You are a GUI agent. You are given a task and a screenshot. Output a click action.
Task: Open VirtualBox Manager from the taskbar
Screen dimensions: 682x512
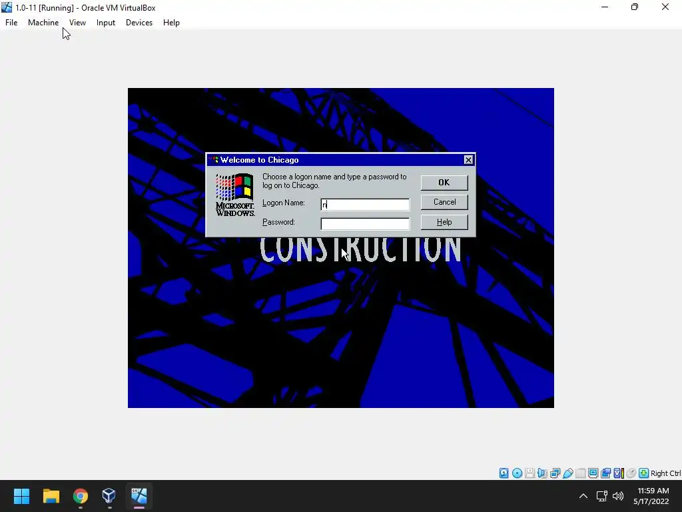coord(109,496)
